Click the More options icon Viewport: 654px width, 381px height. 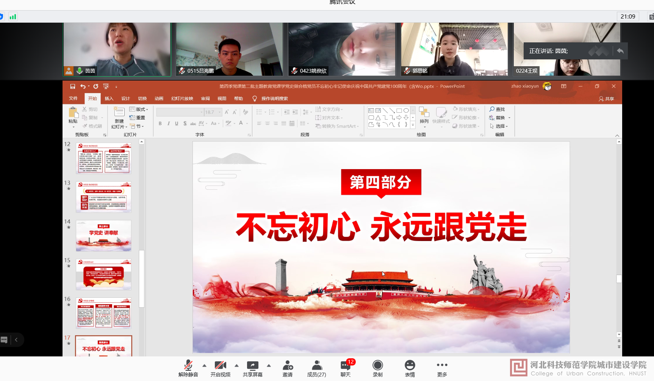442,365
